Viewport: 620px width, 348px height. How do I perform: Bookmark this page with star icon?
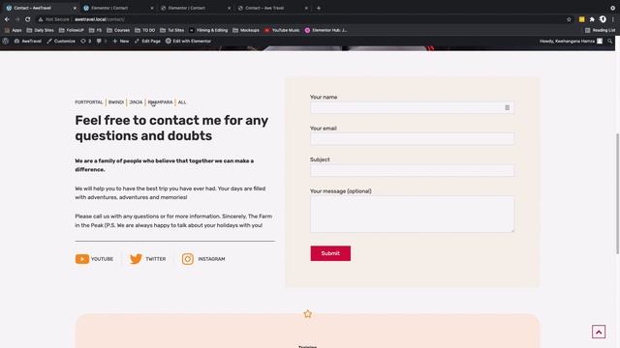[x=569, y=19]
